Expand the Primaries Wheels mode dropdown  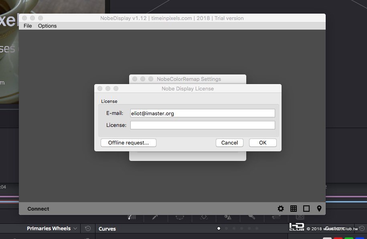75,229
